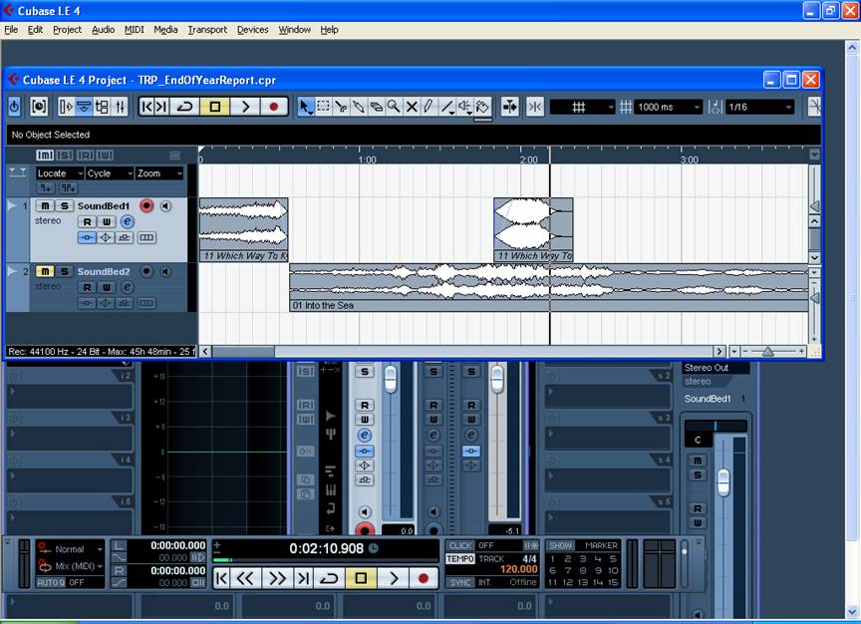Toggle monitor speaker on SoundBed1
This screenshot has width=861, height=624.
click(165, 206)
